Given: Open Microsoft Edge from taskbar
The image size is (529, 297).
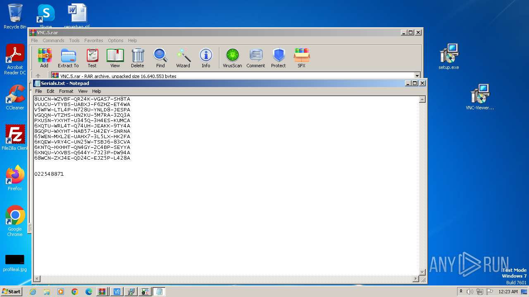Looking at the screenshot, I should point(89,292).
